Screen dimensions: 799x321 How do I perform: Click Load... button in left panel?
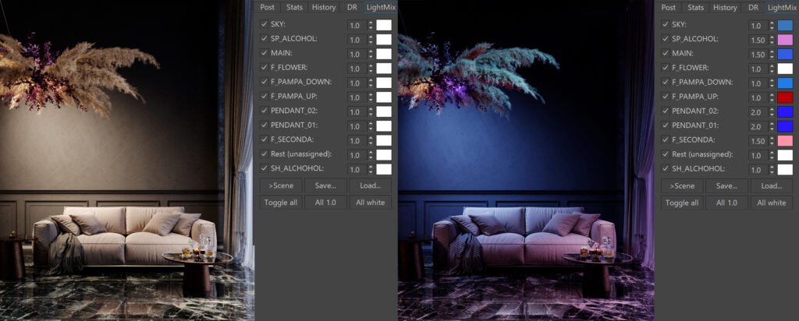coord(371,185)
